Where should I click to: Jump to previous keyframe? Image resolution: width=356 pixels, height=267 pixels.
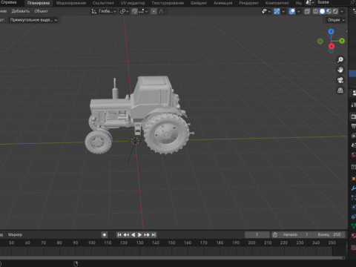[x=126, y=235]
